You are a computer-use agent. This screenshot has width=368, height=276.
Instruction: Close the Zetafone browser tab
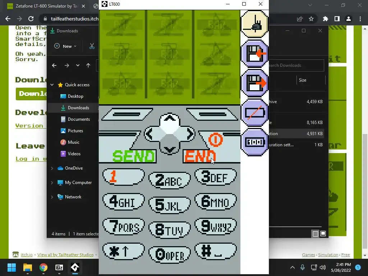(x=83, y=6)
